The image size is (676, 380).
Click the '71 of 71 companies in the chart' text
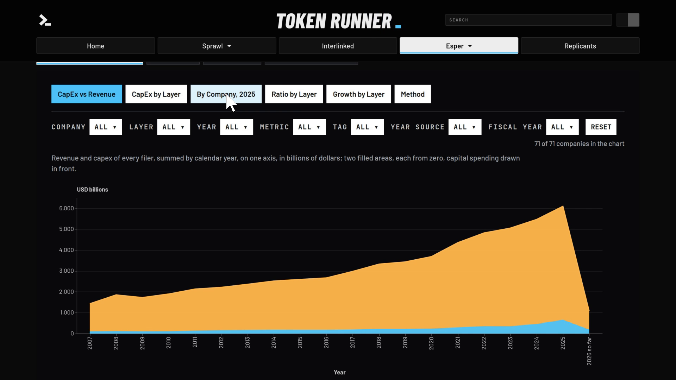pos(579,144)
